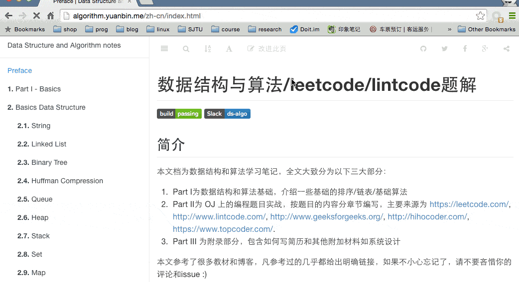Open 2.8. Set section
Viewport: 519px width, 282px height.
point(30,254)
